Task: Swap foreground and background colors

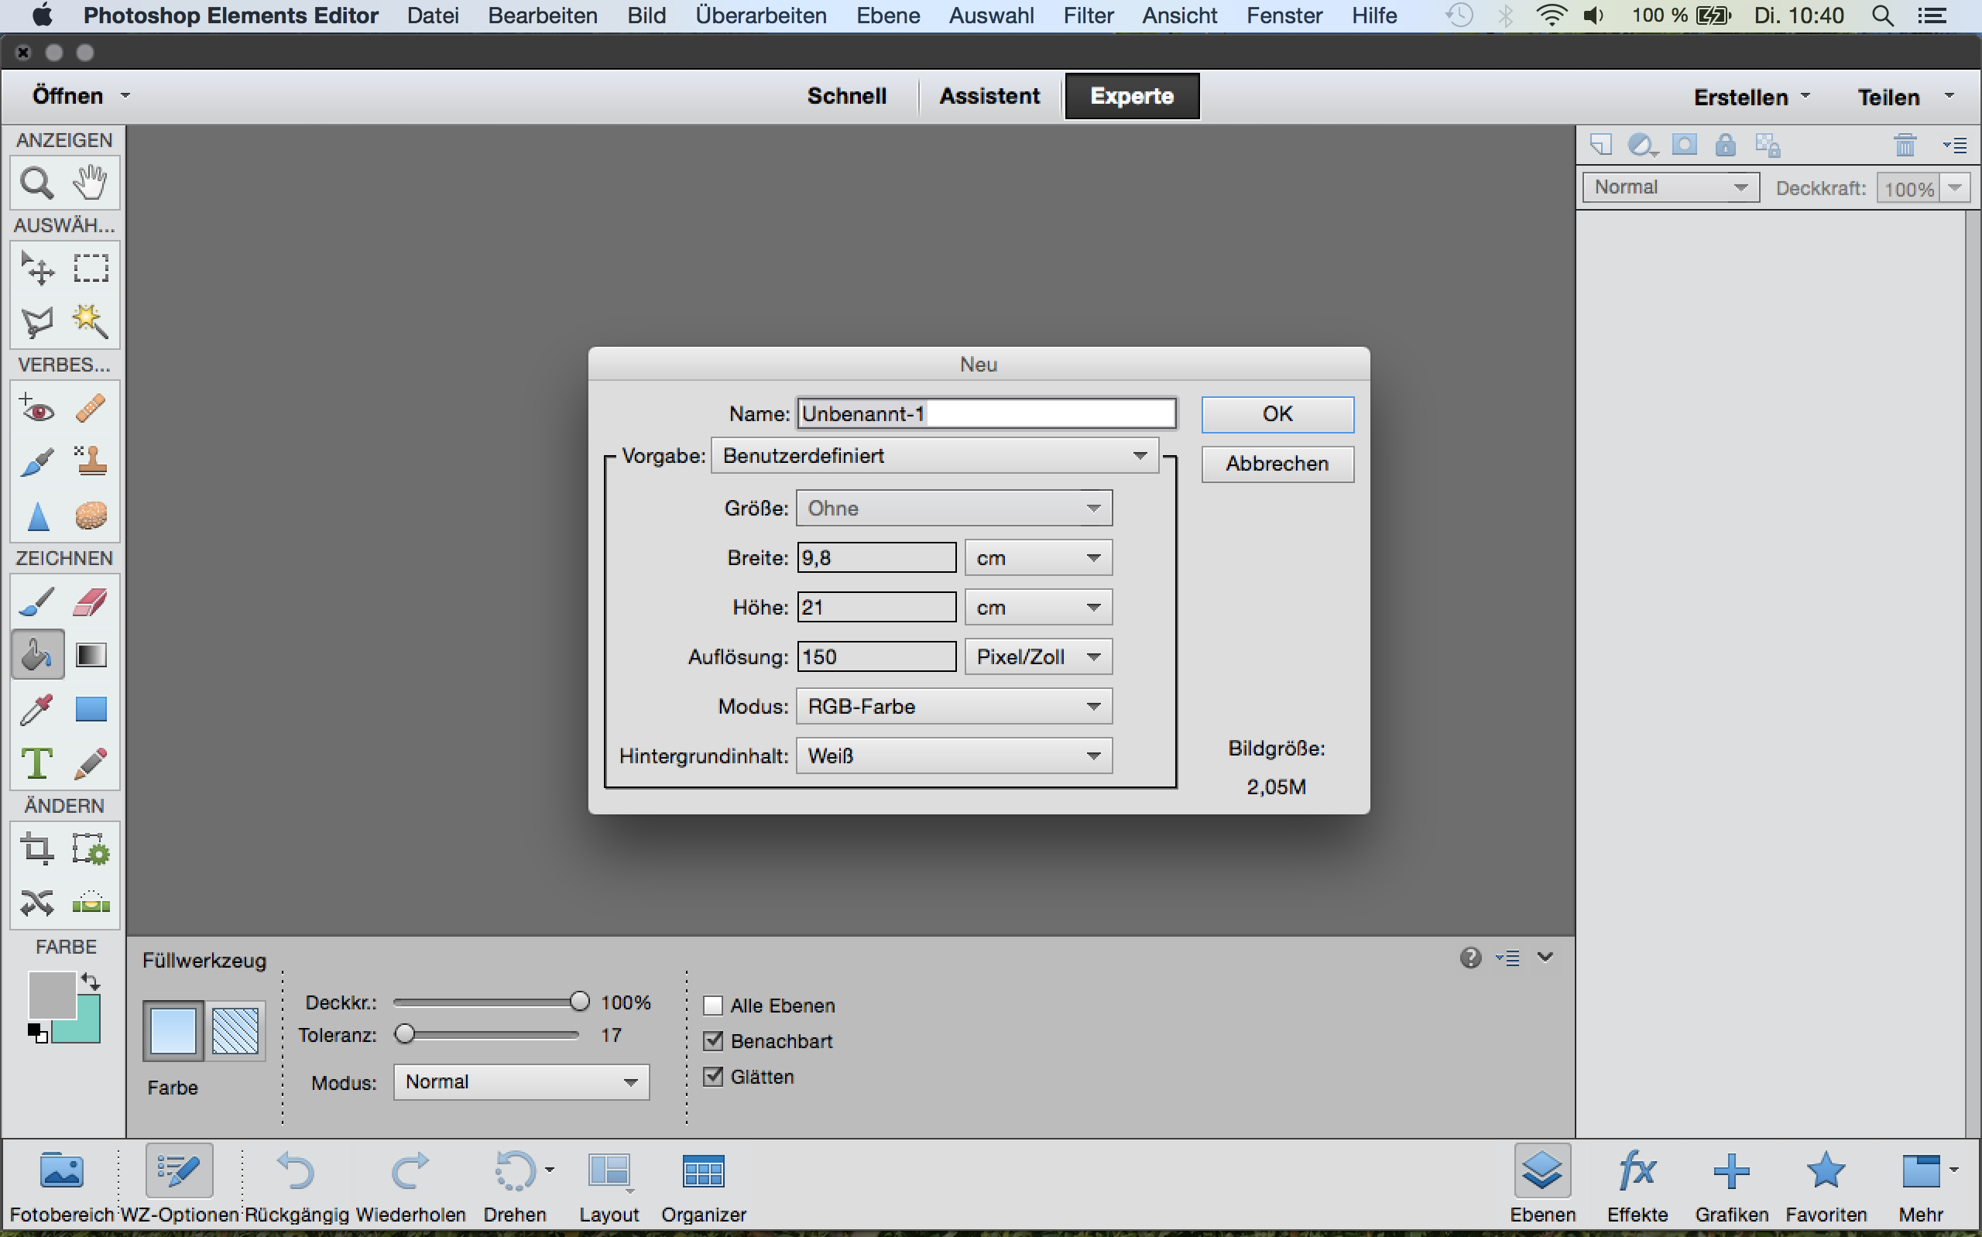Action: (x=90, y=980)
